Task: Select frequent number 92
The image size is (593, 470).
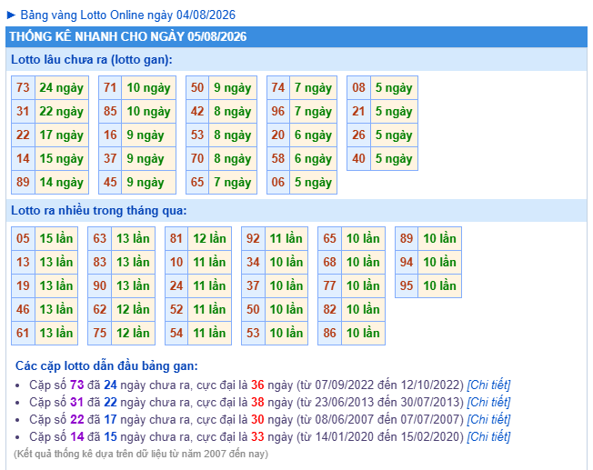Action: point(253,238)
